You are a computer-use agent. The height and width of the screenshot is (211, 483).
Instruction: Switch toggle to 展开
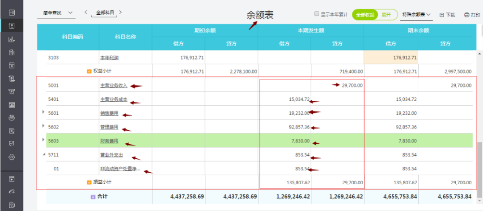pyautogui.click(x=386, y=14)
